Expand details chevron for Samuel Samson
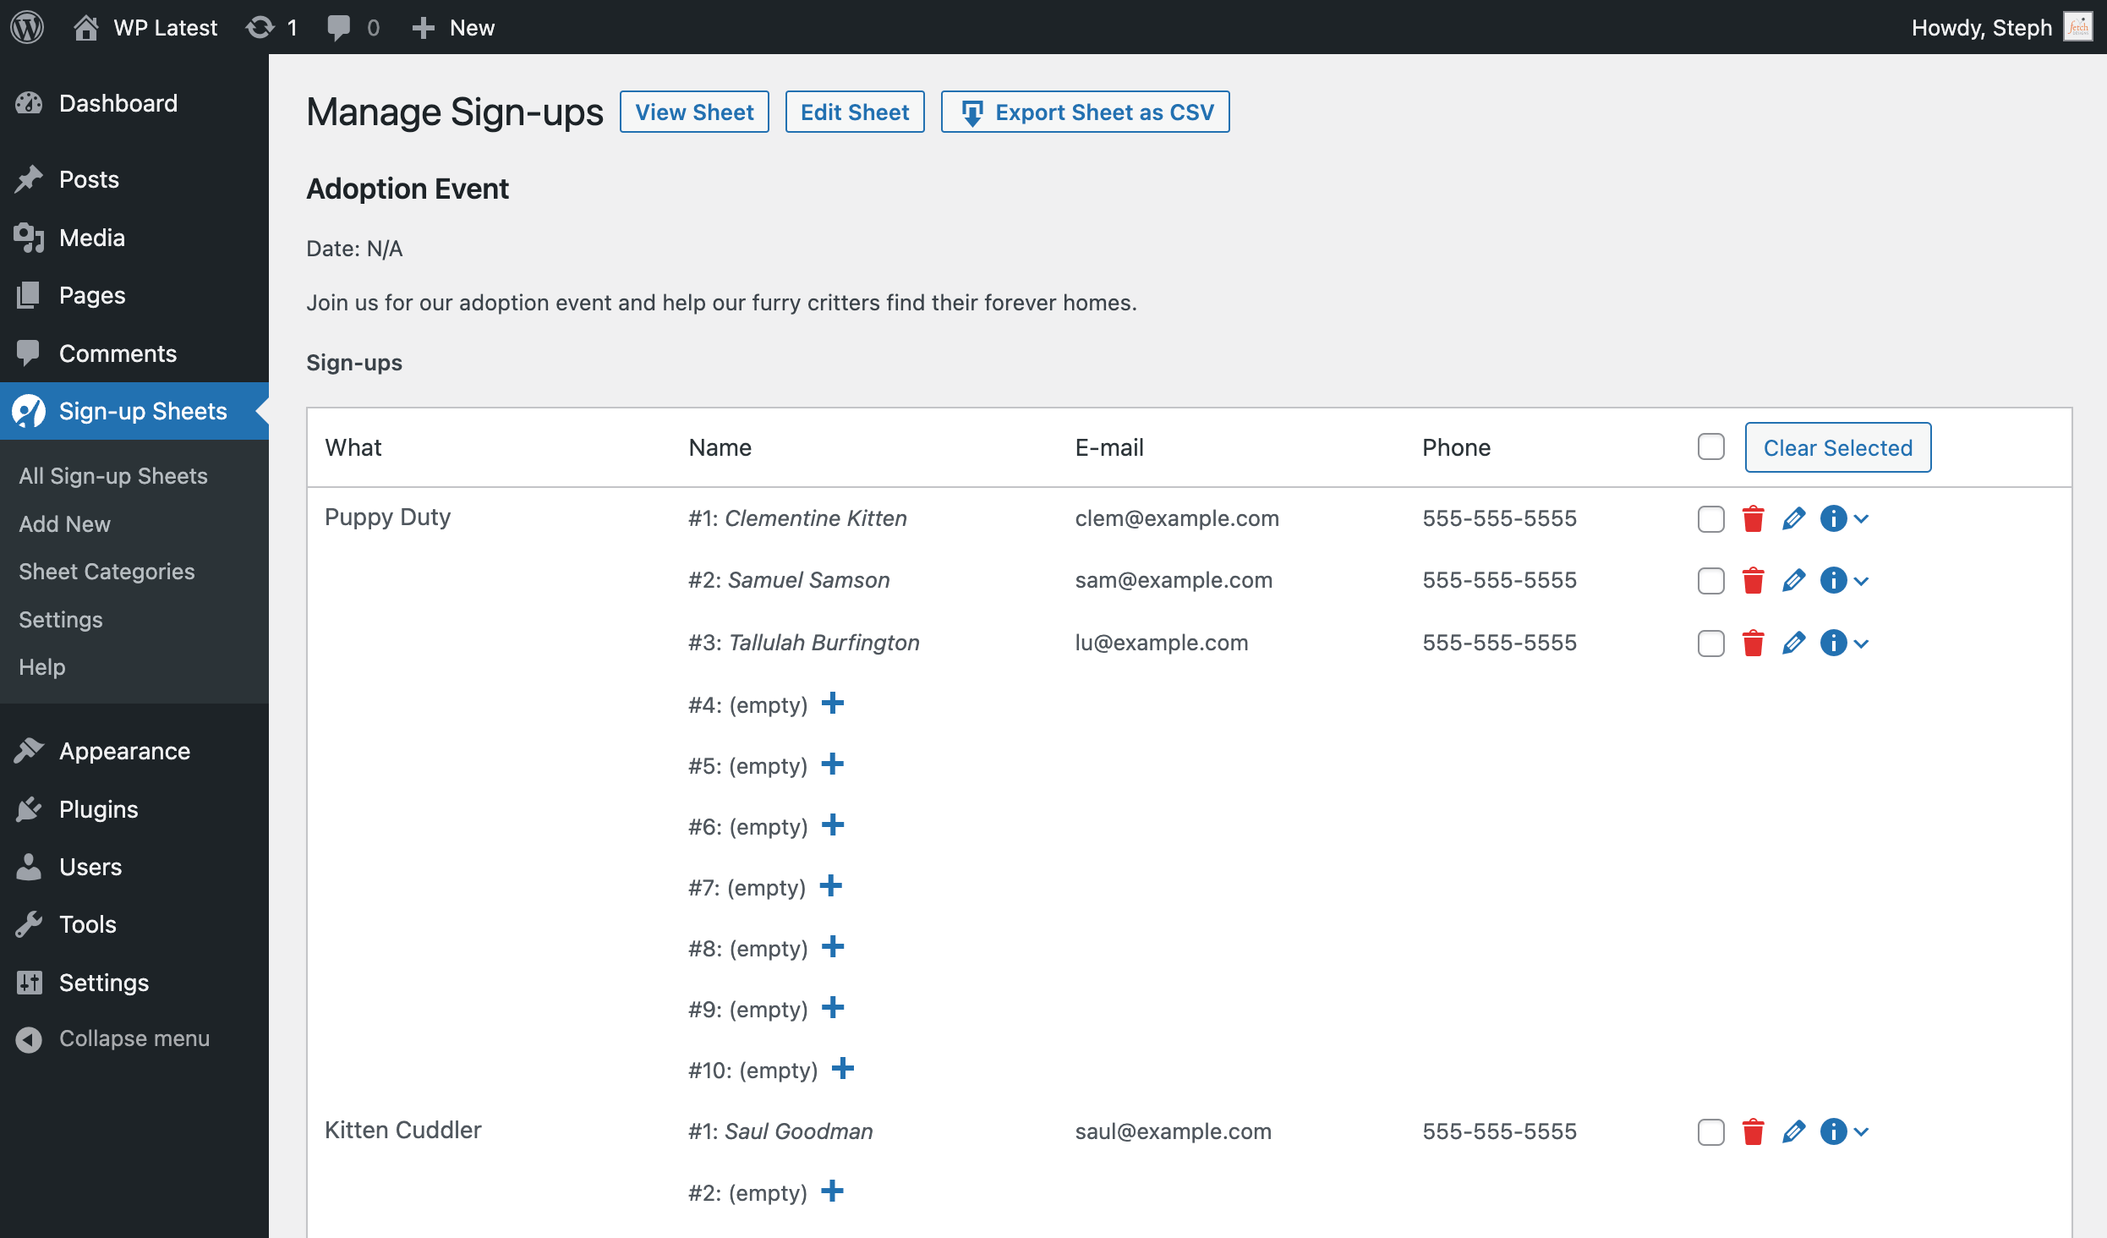 click(1861, 581)
